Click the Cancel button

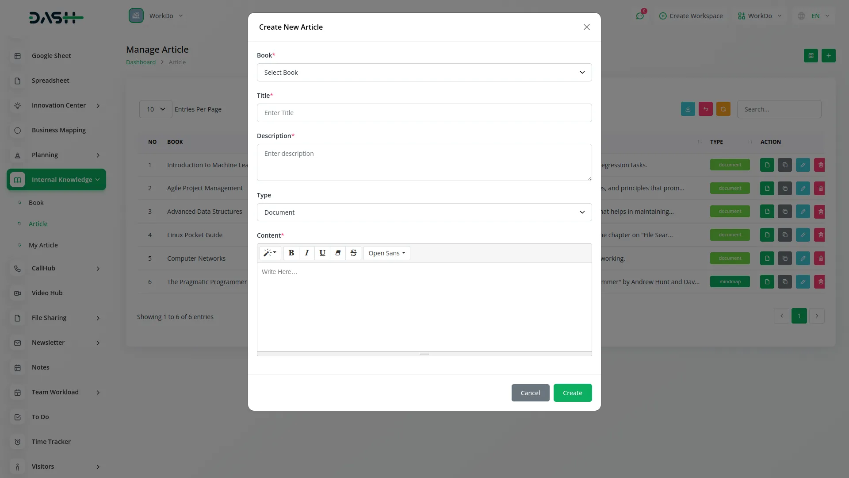click(x=530, y=393)
